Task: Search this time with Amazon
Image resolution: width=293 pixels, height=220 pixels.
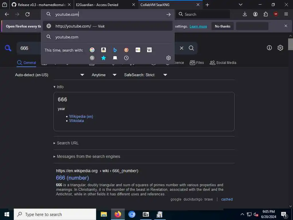Action: pos(104,50)
